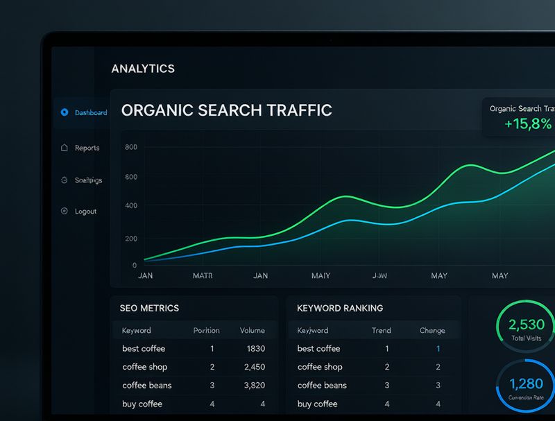555x421 pixels.
Task: Click the Organic Search Traffic summary card
Action: (x=519, y=117)
